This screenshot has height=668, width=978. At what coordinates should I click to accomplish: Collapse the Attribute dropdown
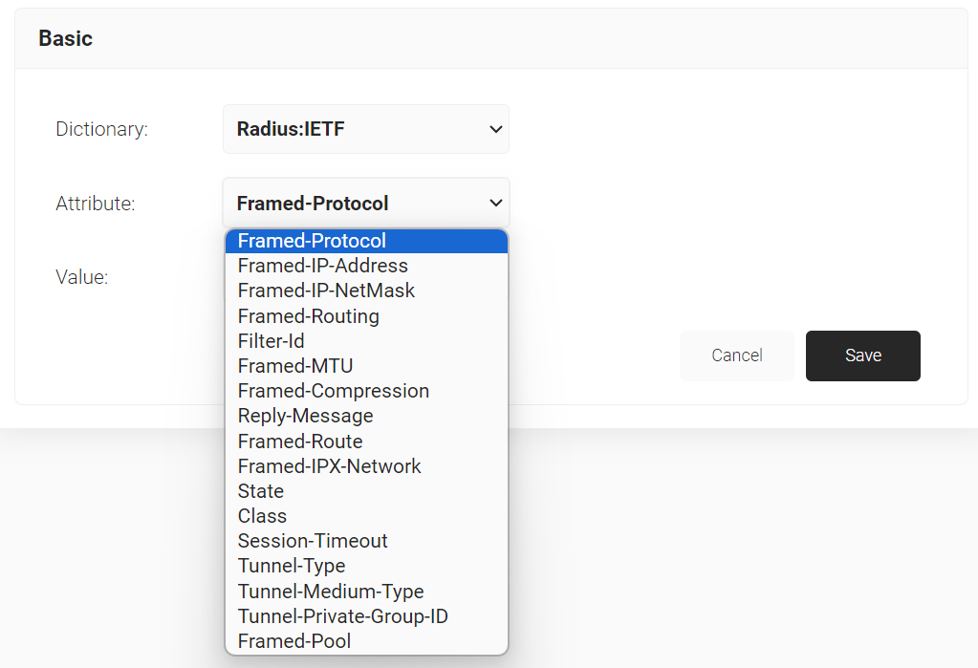point(365,203)
